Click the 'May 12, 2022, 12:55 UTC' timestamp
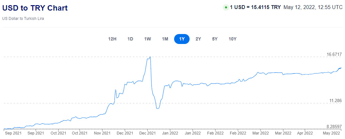Viewport: 345px width, 139px height. (x=313, y=7)
